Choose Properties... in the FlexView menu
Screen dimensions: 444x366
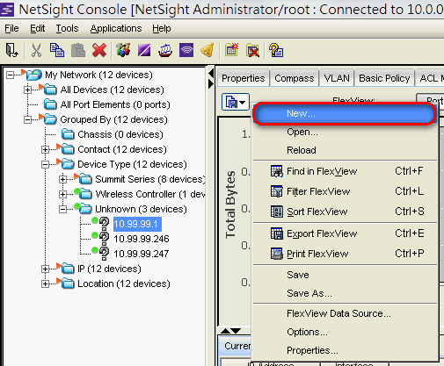coord(345,350)
